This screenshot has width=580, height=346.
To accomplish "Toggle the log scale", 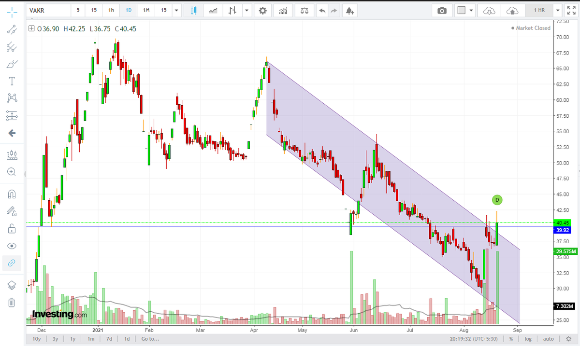I will click(x=528, y=338).
